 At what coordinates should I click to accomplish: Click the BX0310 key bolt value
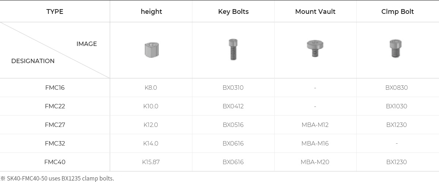233,88
